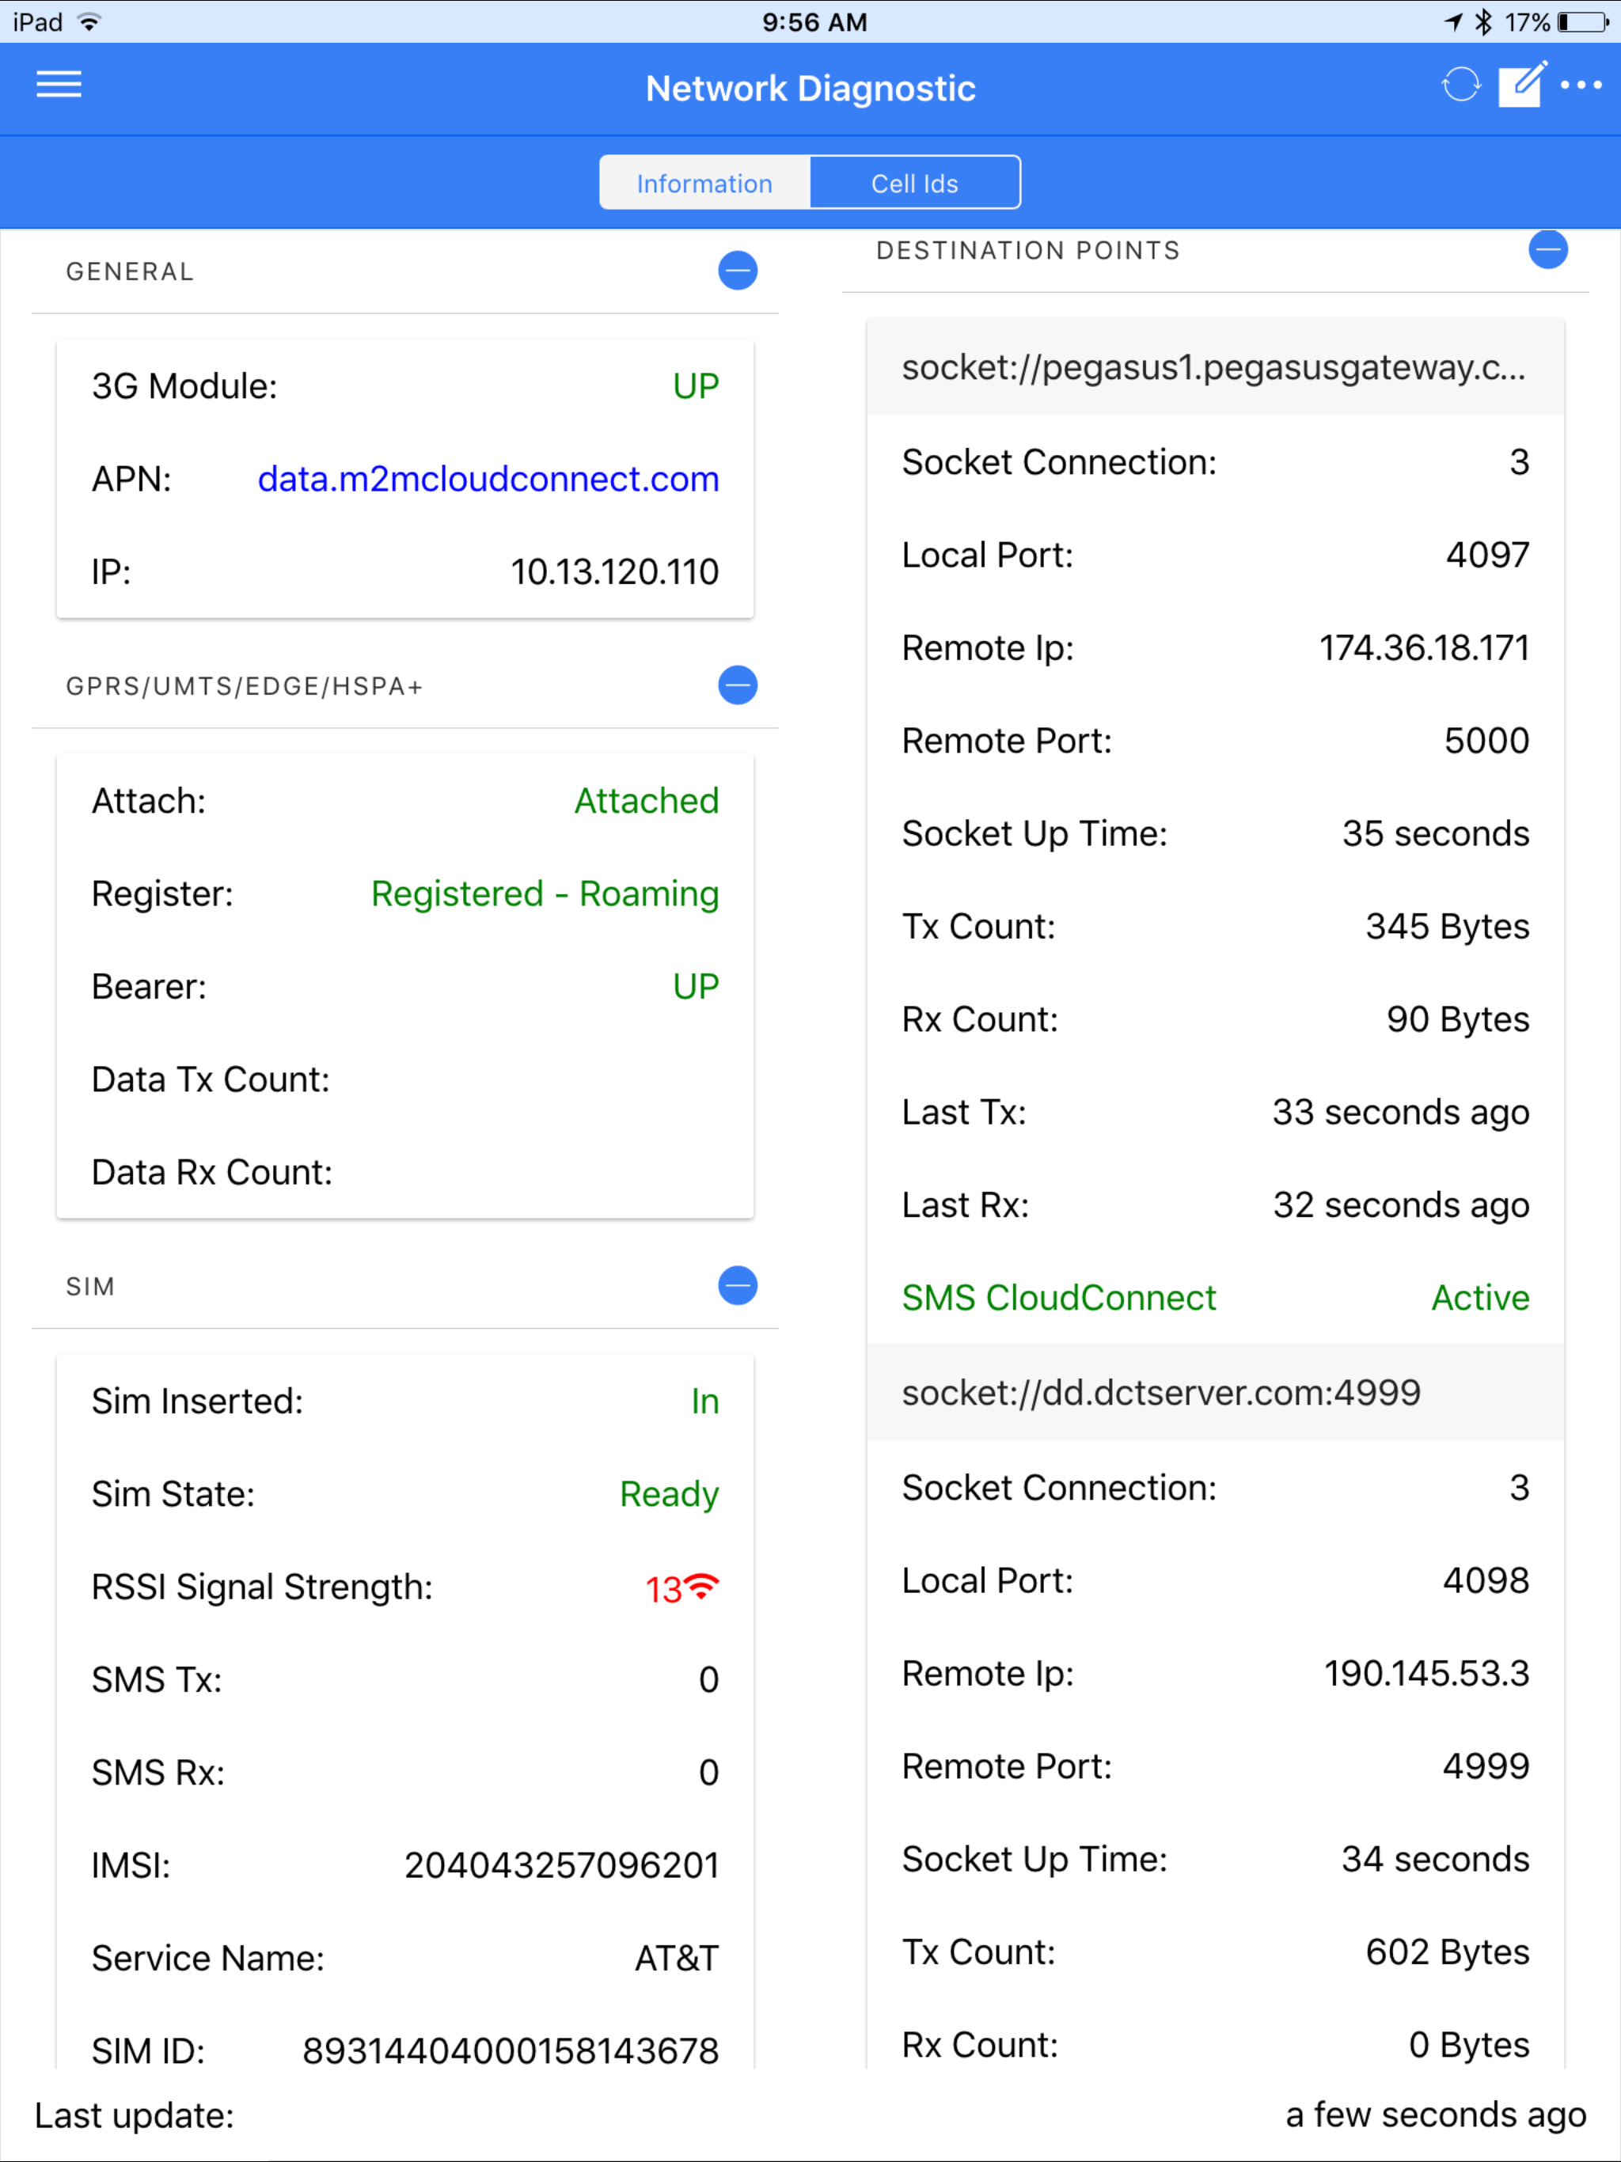Tap the Wi-Fi icon in the status bar
Screen dimensions: 1621x2162
88,21
